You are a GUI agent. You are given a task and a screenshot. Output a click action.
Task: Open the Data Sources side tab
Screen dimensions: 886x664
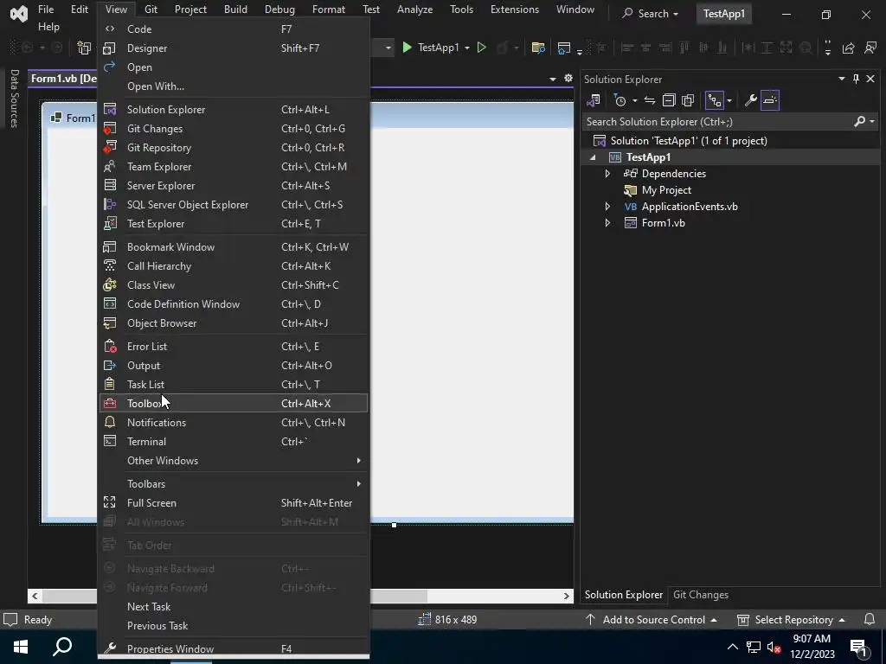(x=15, y=99)
